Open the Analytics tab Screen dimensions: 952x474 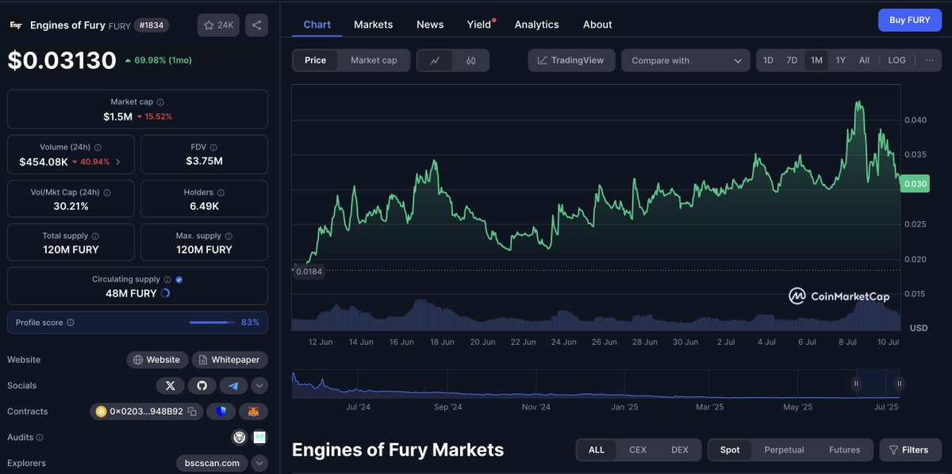(x=537, y=25)
